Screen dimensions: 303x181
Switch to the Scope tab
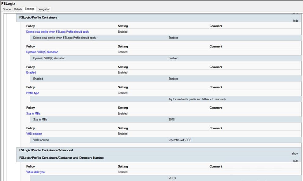(x=7, y=9)
